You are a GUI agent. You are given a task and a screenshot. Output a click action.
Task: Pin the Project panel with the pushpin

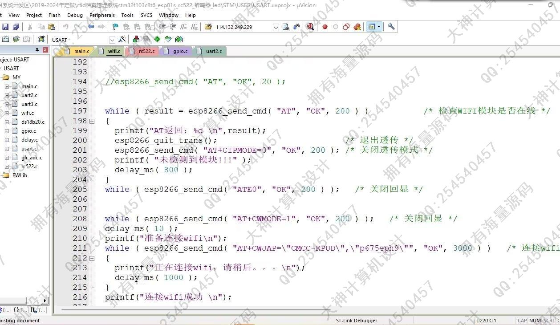(37, 50)
